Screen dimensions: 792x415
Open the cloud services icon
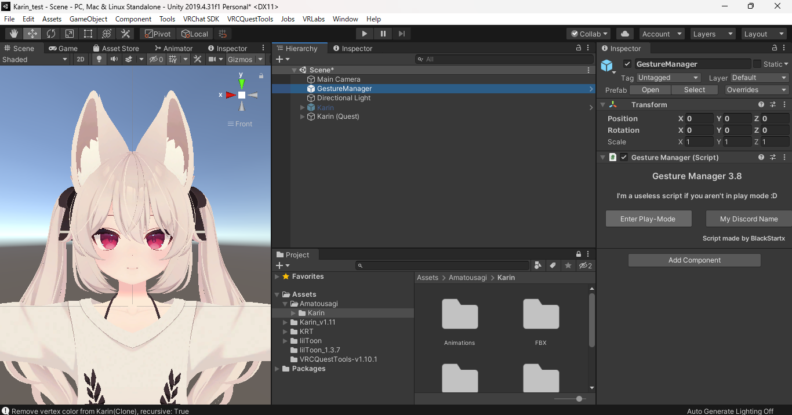click(x=625, y=34)
